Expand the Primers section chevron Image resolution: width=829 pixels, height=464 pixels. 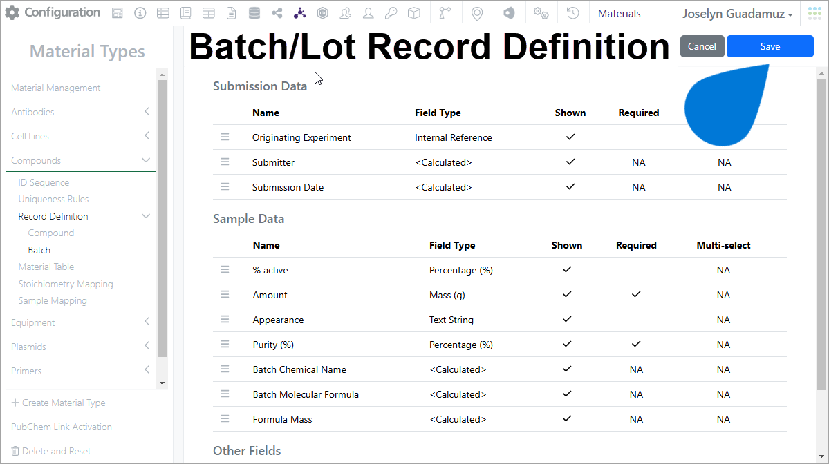pyautogui.click(x=147, y=370)
